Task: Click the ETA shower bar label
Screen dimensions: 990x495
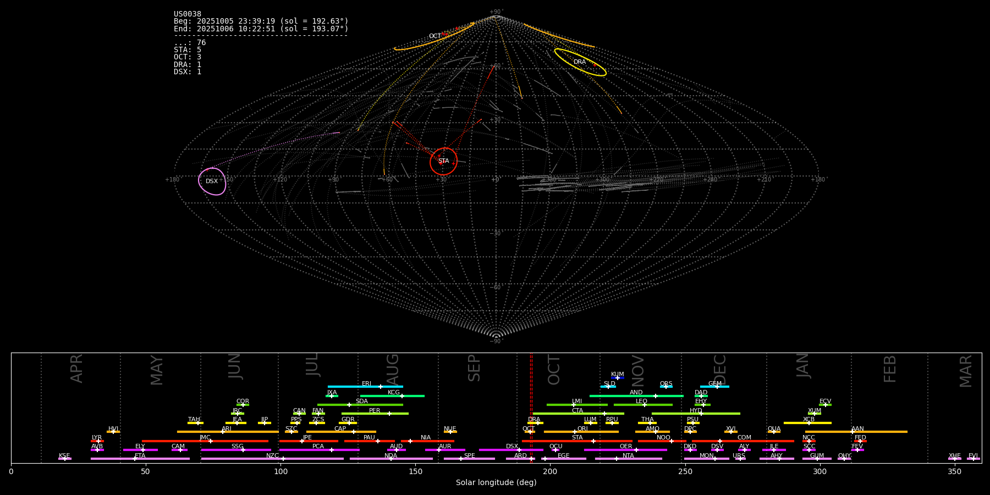Action: [140, 456]
